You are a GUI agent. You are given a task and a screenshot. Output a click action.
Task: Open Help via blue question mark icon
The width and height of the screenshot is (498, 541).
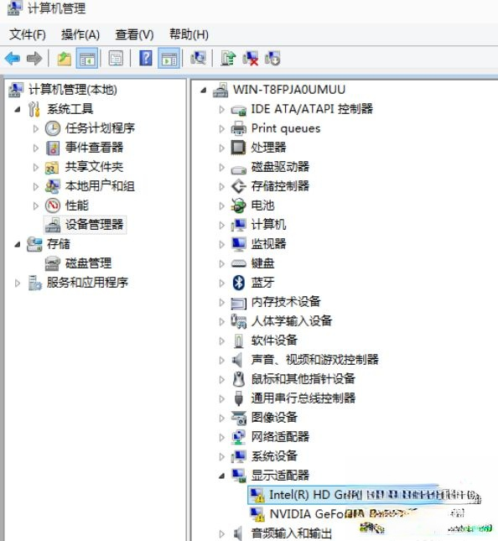pos(146,58)
